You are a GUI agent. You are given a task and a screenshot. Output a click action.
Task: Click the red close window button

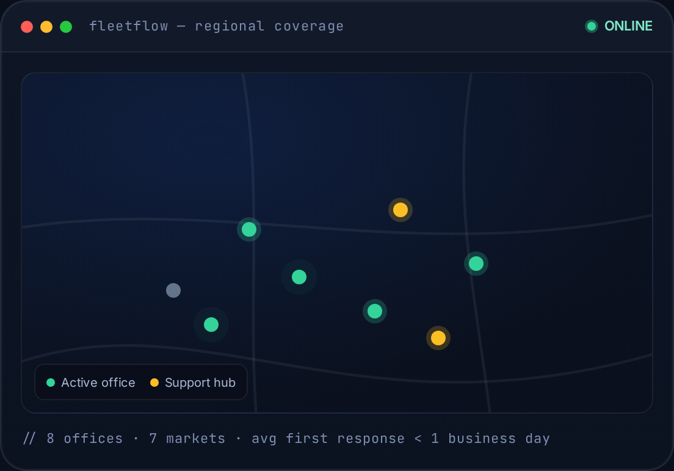click(x=27, y=27)
